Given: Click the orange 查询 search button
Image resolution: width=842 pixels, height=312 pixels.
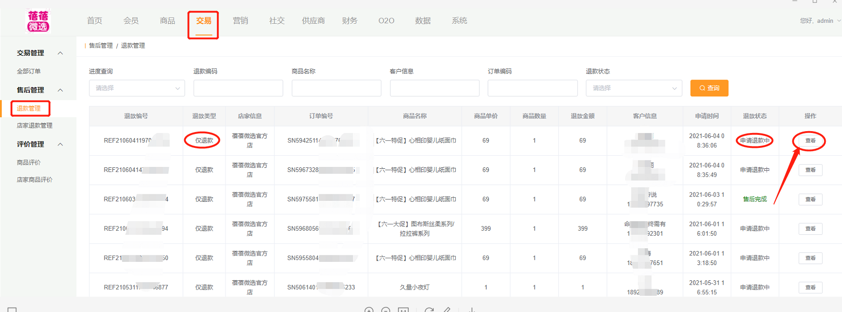Looking at the screenshot, I should [709, 88].
